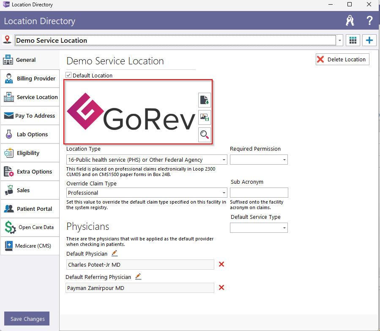Edit Default Physician with pencil icon
Screen dimensions: 380x331
coord(115,254)
